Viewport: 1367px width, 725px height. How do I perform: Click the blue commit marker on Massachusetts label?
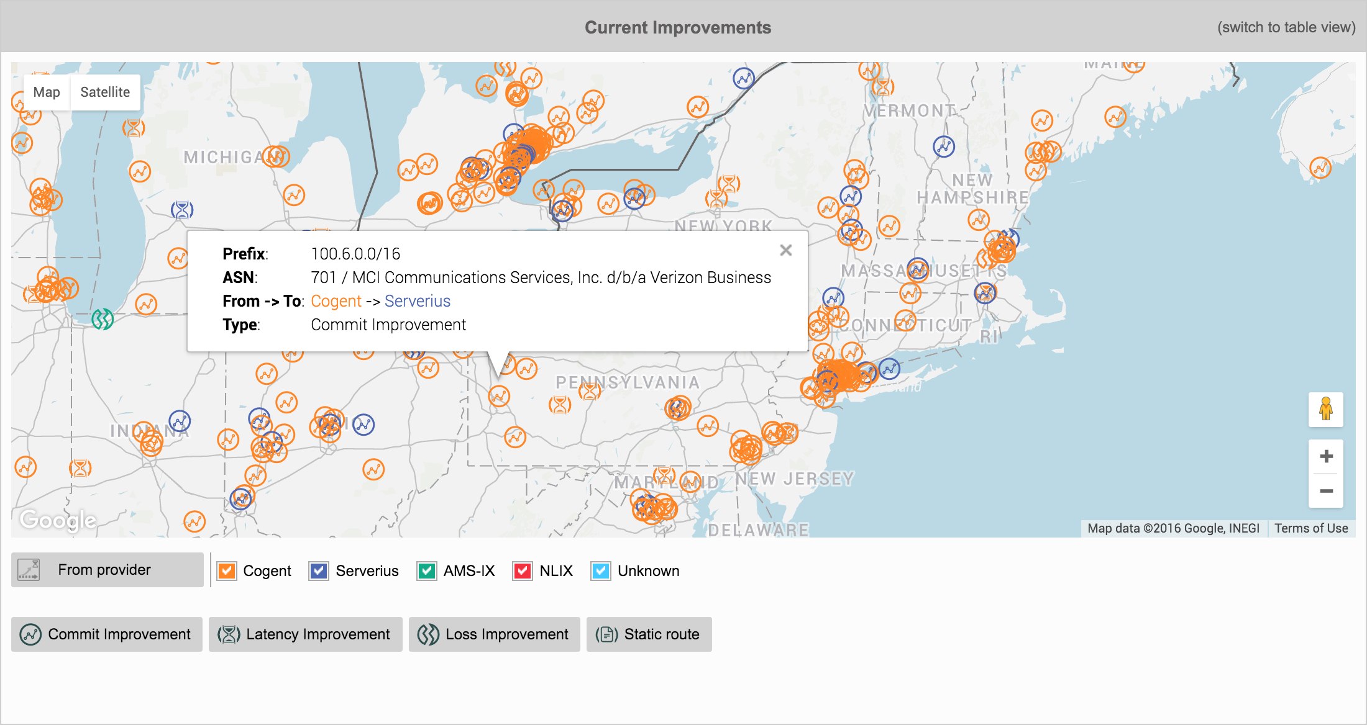[x=918, y=269]
